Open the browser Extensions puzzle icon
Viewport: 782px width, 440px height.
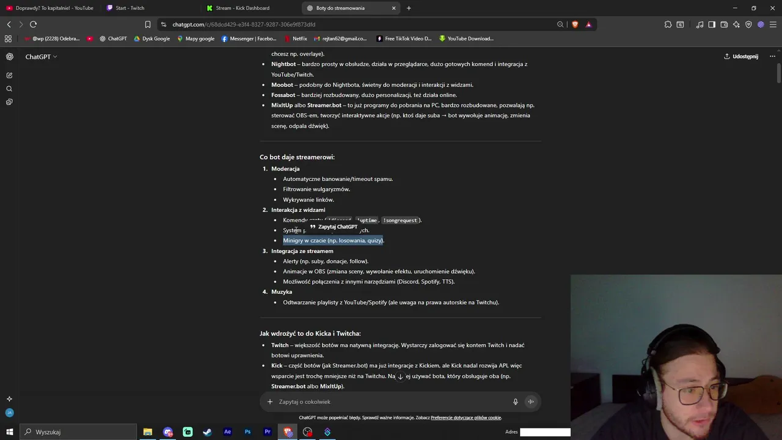tap(668, 24)
